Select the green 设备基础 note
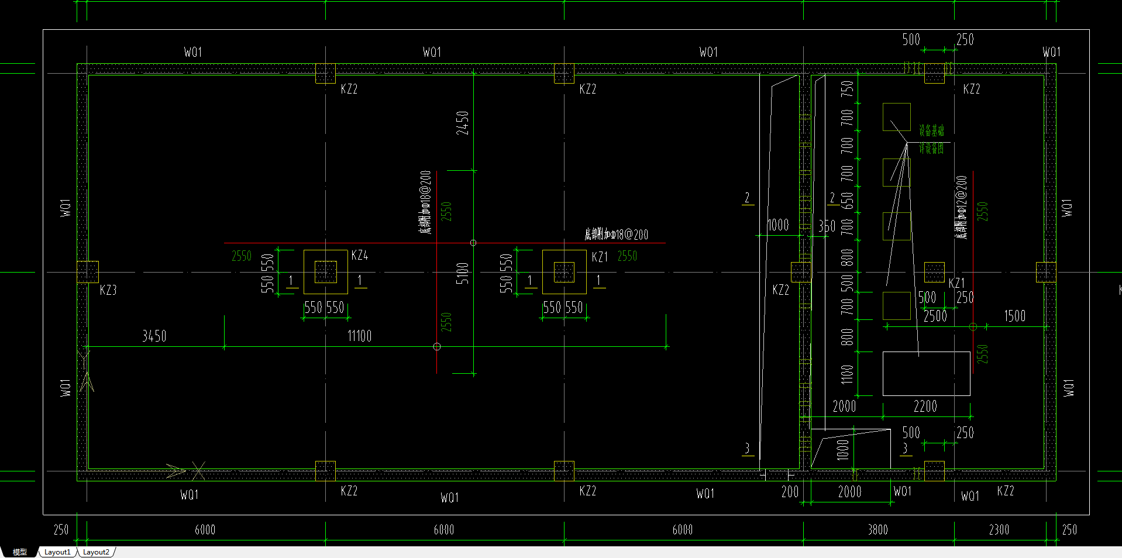1122x558 pixels. tap(931, 130)
